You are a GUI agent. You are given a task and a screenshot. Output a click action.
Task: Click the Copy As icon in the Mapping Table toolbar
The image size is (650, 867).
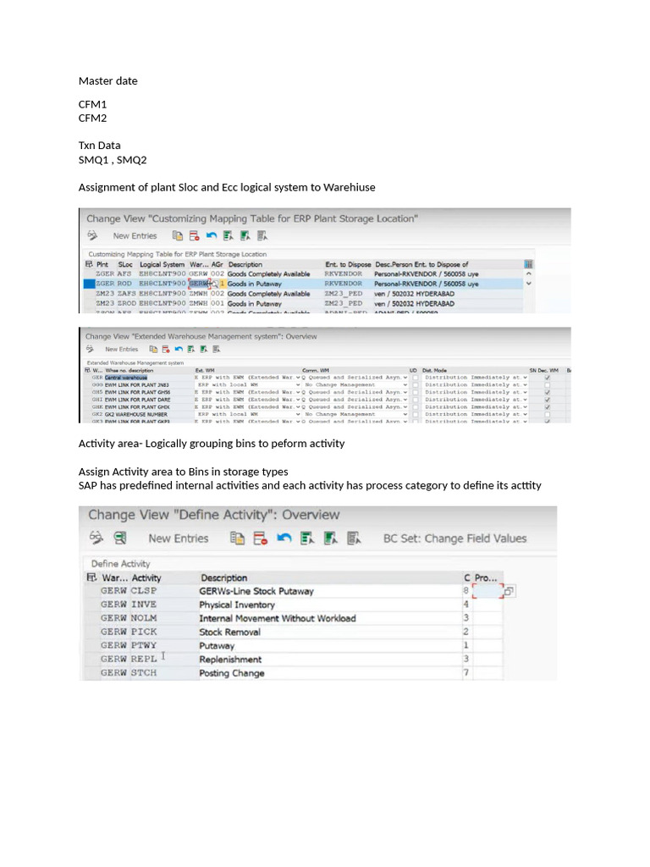point(178,235)
